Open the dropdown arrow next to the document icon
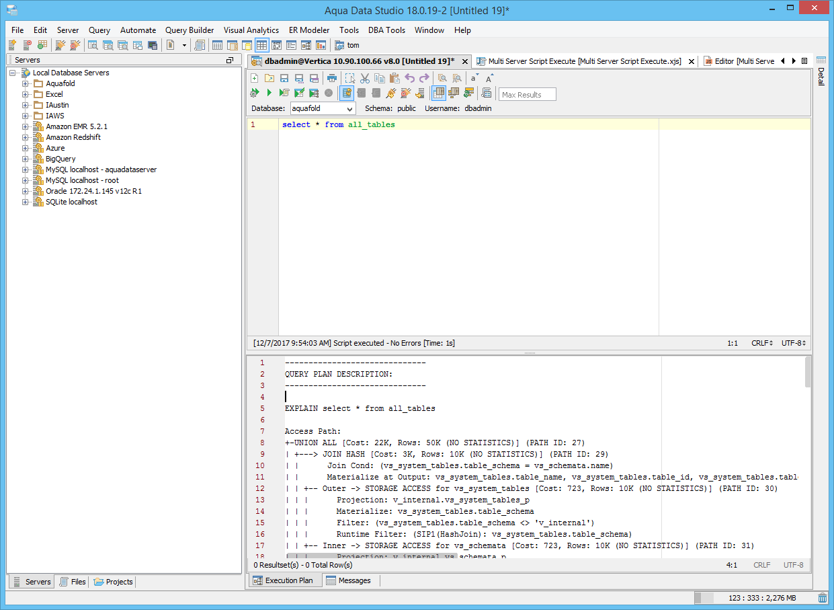This screenshot has height=610, width=834. click(x=184, y=45)
